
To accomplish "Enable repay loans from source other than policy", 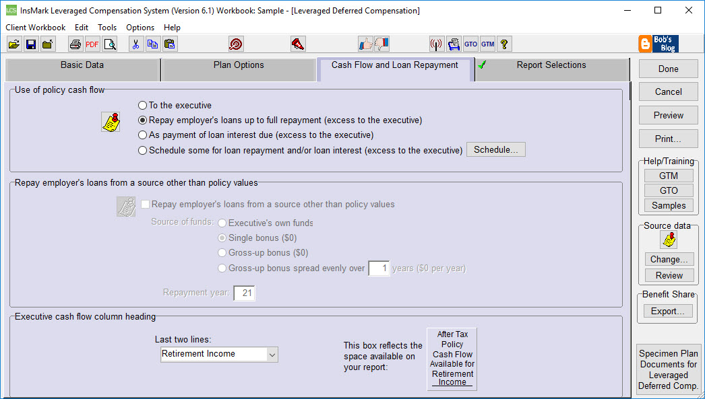I will [x=146, y=204].
